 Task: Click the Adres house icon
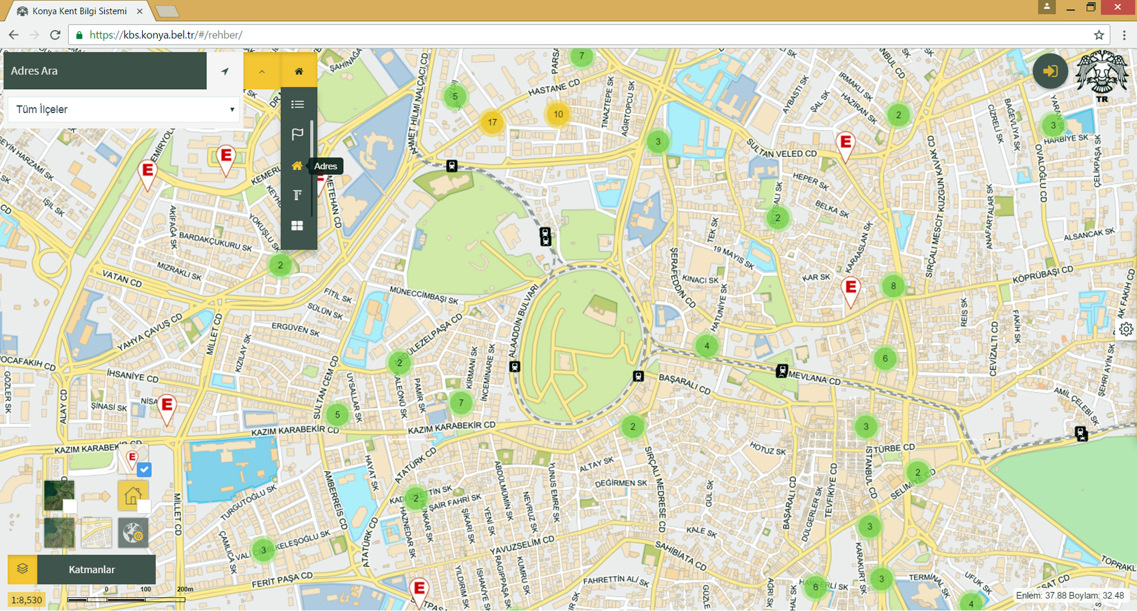point(297,165)
